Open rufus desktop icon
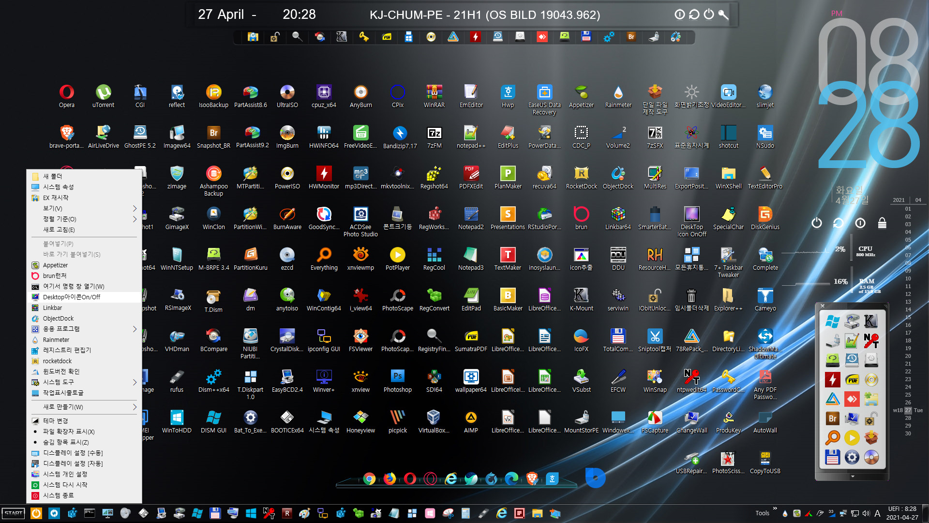 pyautogui.click(x=177, y=381)
